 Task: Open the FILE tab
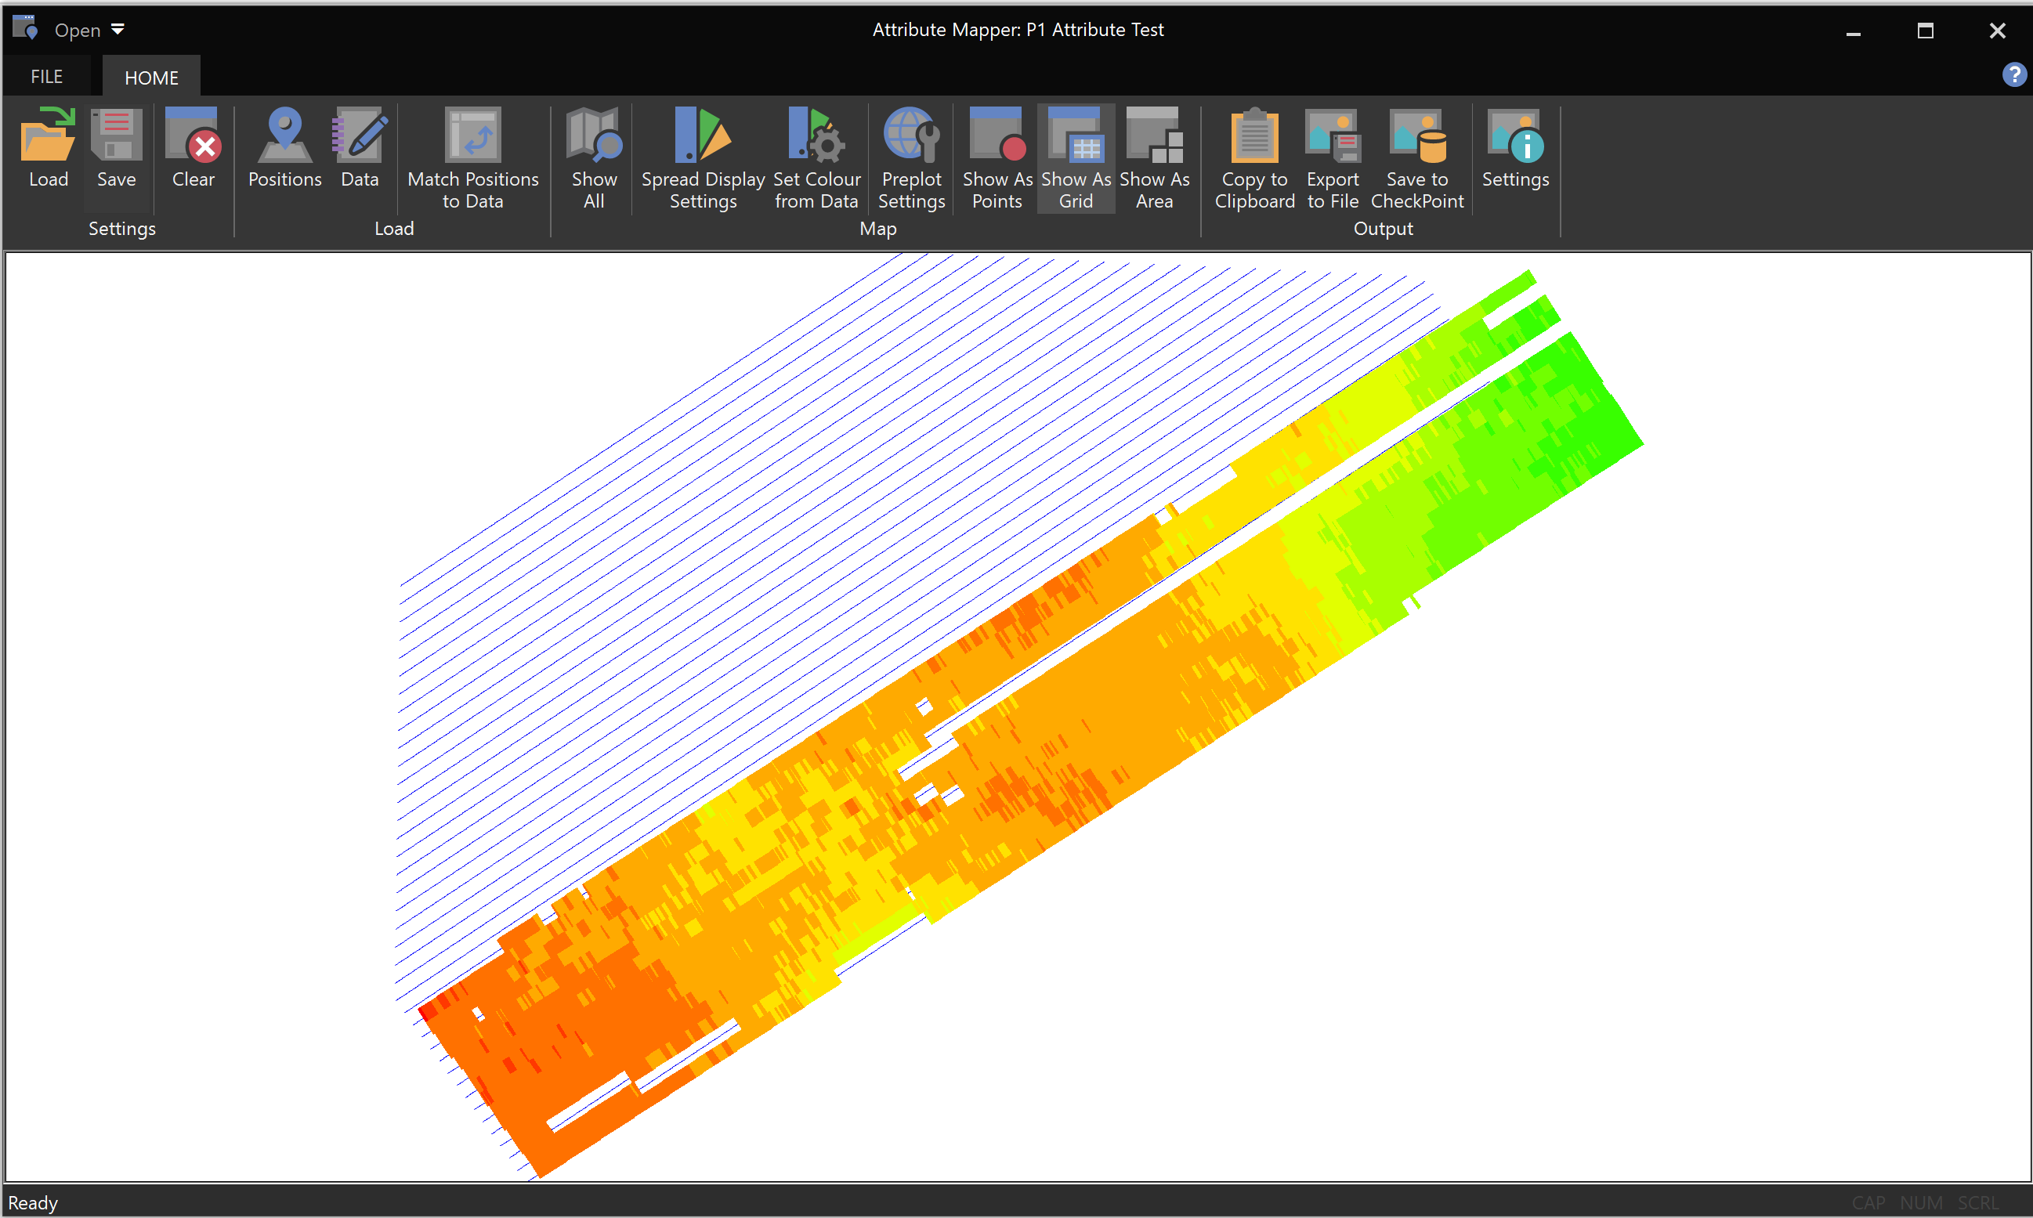click(47, 76)
